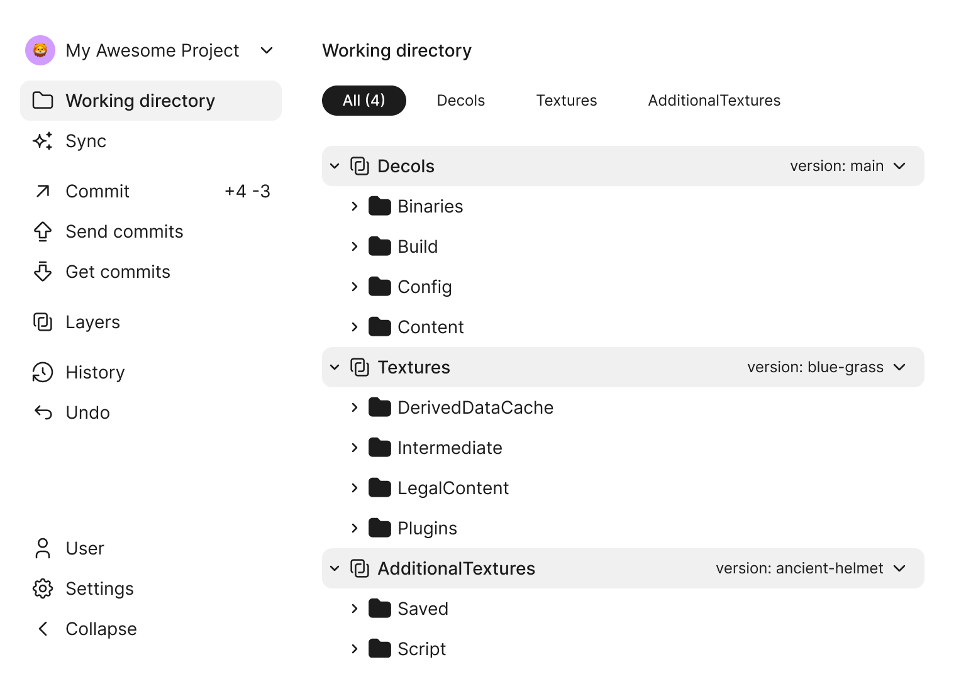The image size is (966, 679).
Task: Select the AdditionalTextures filter tab
Action: point(714,101)
